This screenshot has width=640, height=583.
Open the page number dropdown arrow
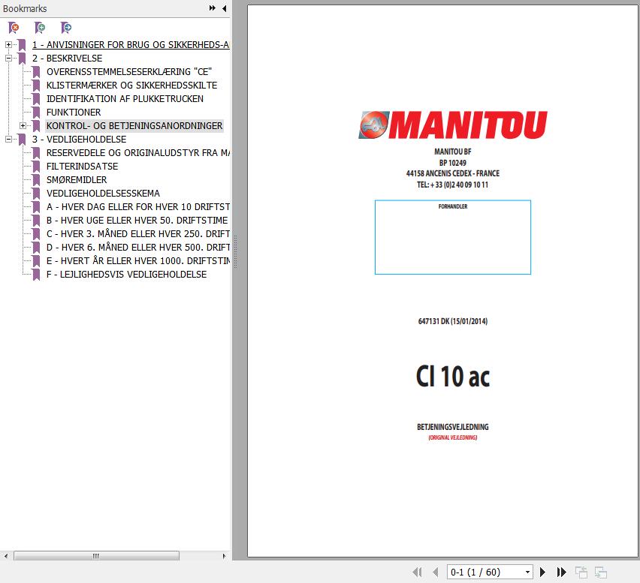click(x=527, y=572)
